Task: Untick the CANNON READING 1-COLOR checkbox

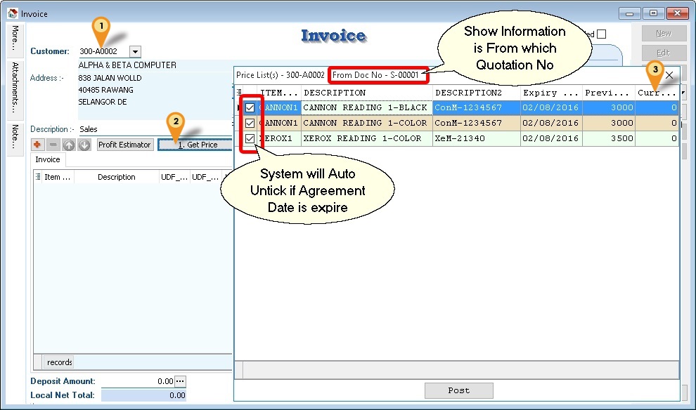Action: 250,123
